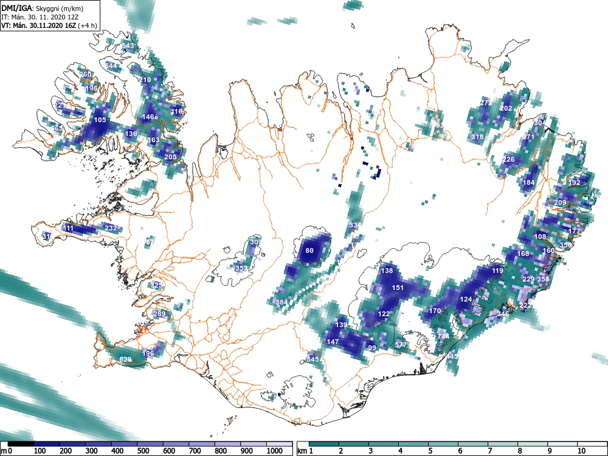Click the visibility value 644
608x456 pixels.
pos(111,66)
